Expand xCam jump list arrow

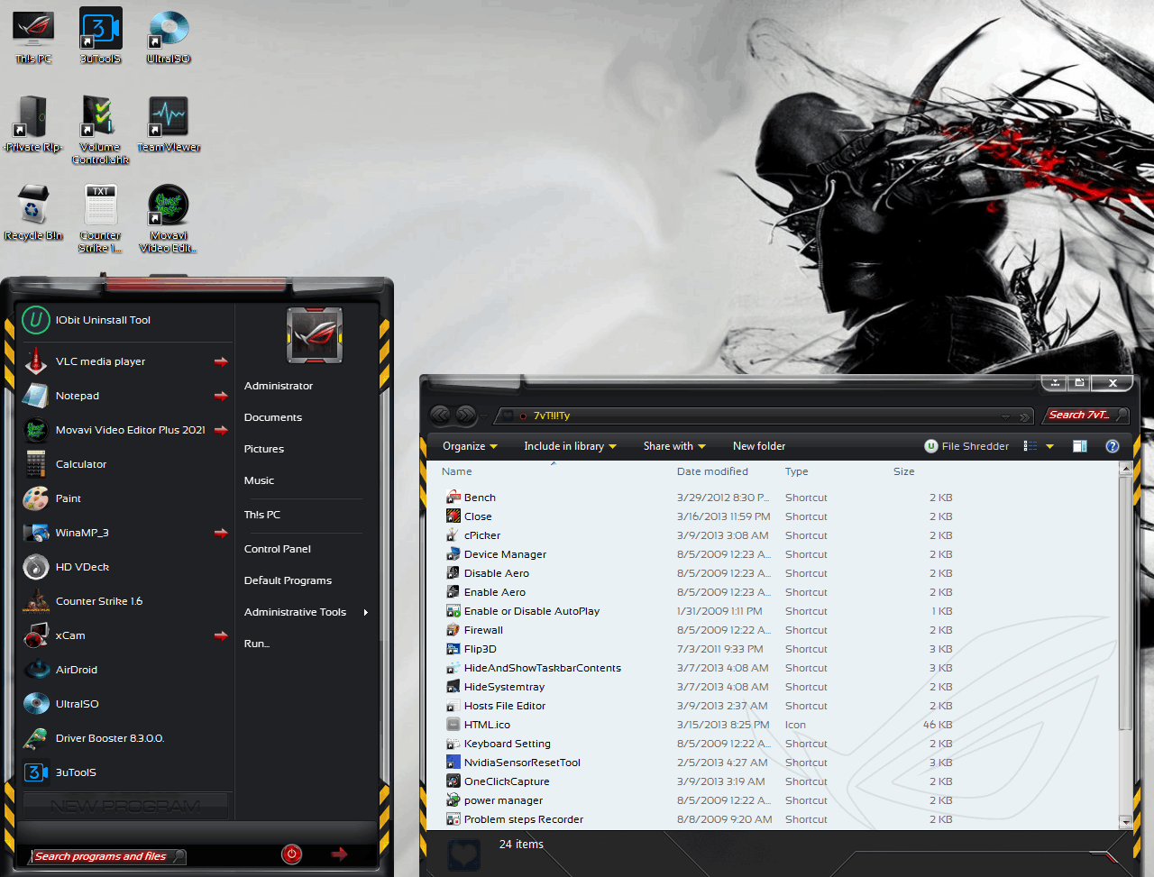click(221, 635)
